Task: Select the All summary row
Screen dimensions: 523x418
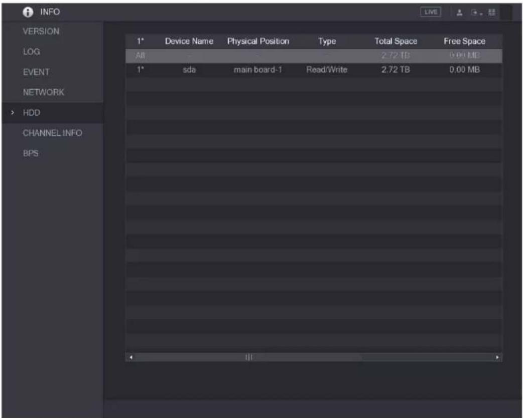Action: [x=314, y=56]
